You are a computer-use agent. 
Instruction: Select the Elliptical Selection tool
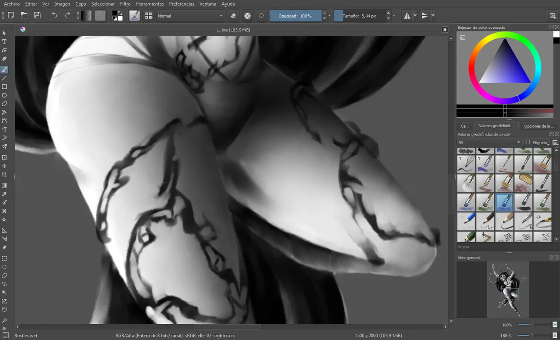click(x=4, y=267)
